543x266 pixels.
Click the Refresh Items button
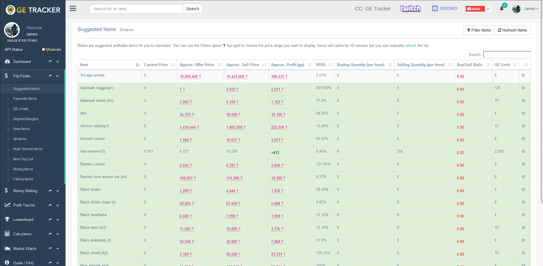(512, 30)
